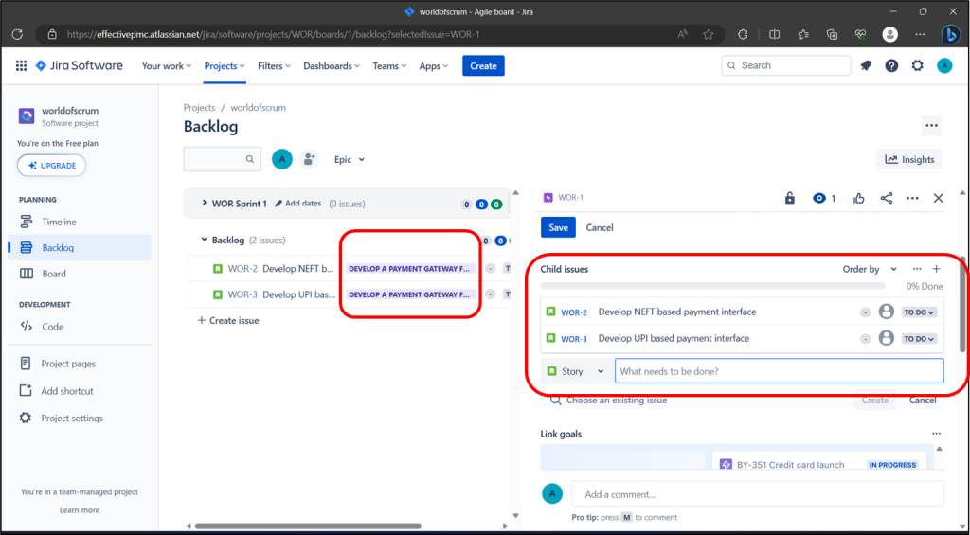
Task: Refresh the browser page
Action: tap(17, 35)
